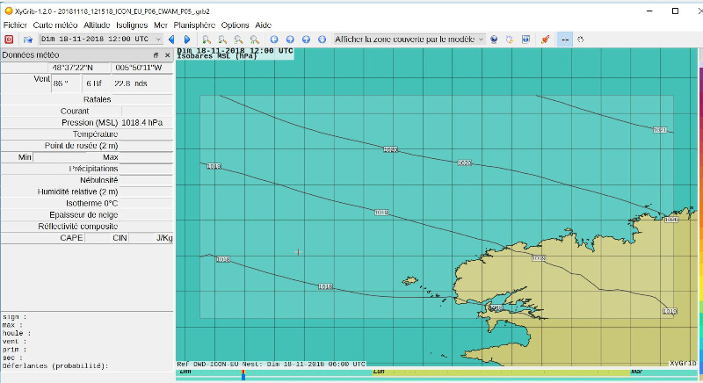The width and height of the screenshot is (703, 383).
Task: Click the globe download GRIB icon
Action: (x=494, y=40)
